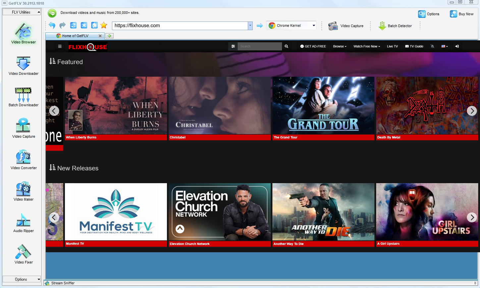Open the TV Guide page

click(414, 46)
